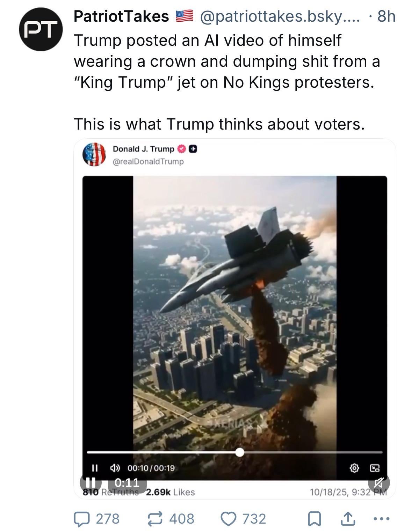Unmute video using the crossed speaker button

tap(379, 483)
